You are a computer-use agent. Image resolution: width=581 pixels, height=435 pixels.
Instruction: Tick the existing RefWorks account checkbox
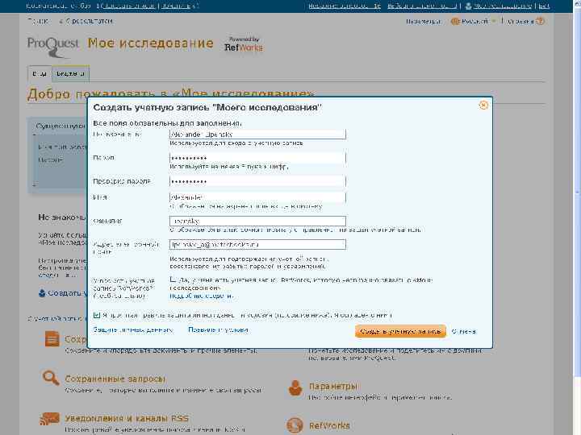point(173,280)
